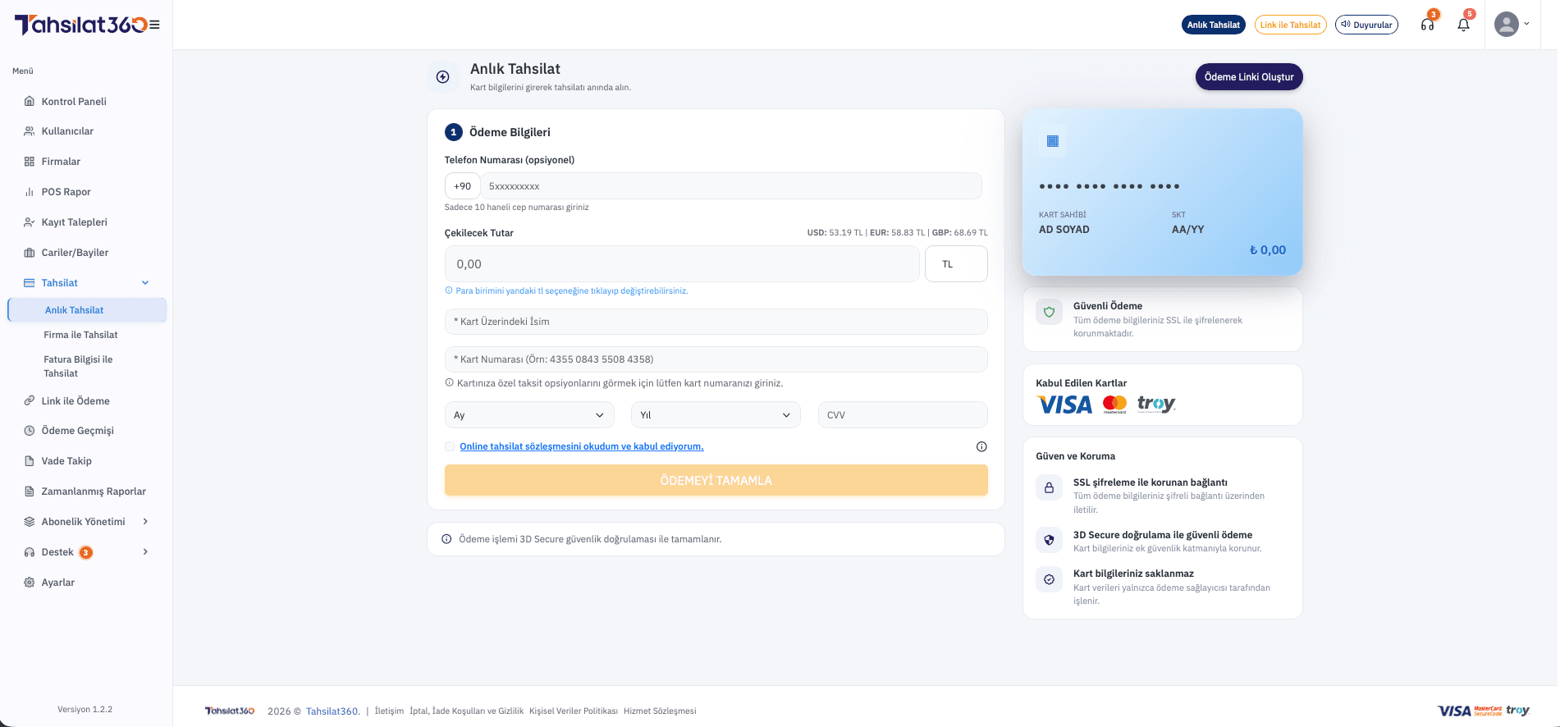This screenshot has height=727, width=1560.
Task: Open the Yıl year dropdown
Action: pyautogui.click(x=716, y=415)
